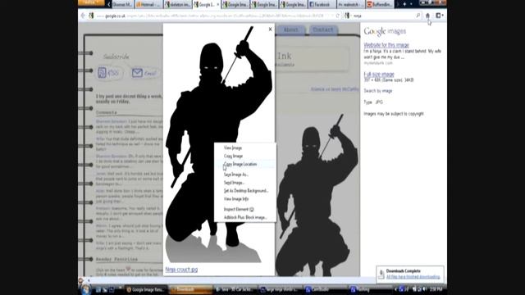
Task: Switch to the Hotmail tab
Action: pyautogui.click(x=148, y=4)
